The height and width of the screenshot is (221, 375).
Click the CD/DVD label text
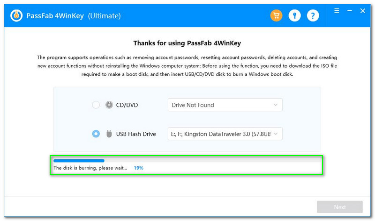(127, 105)
